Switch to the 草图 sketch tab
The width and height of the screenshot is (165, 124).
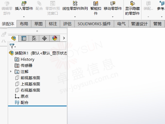click(x=38, y=24)
